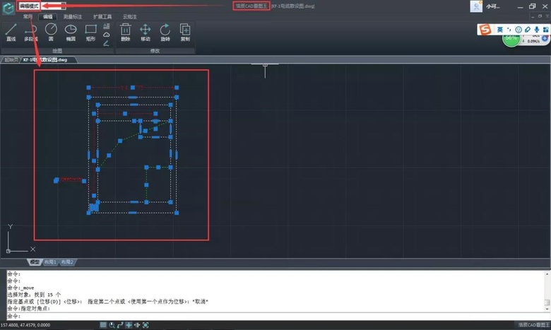Toggle Sogou voice input microphone

tap(536, 29)
